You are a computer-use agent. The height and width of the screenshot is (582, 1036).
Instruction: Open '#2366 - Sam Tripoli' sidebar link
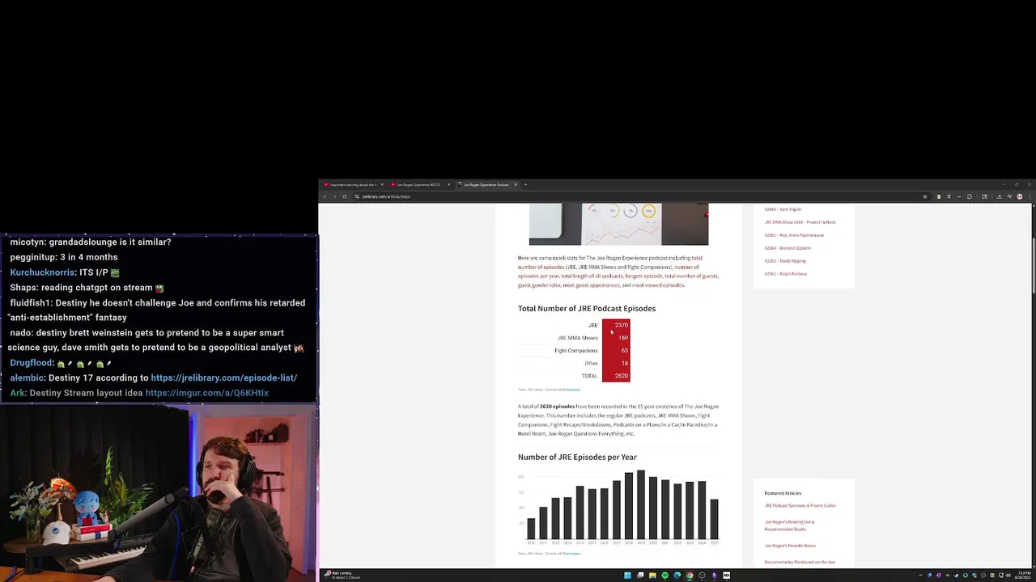tap(783, 209)
